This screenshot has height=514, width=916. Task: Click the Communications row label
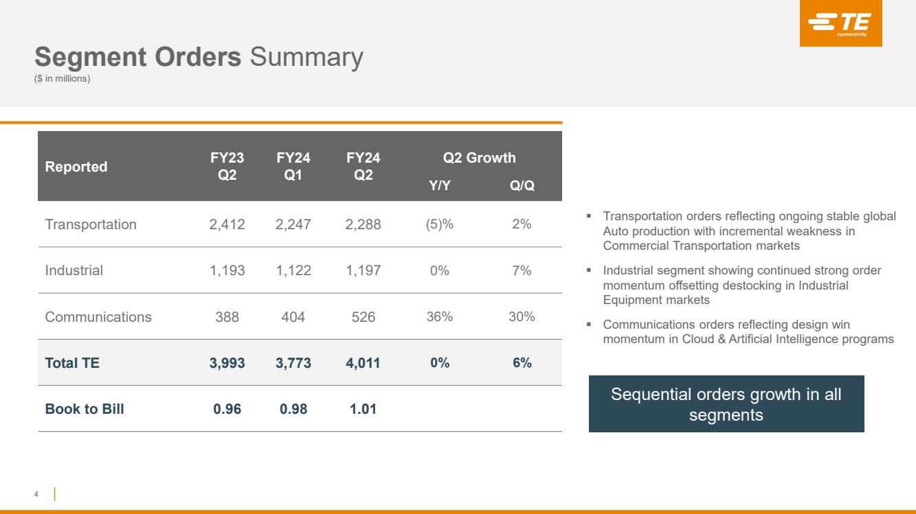[98, 317]
